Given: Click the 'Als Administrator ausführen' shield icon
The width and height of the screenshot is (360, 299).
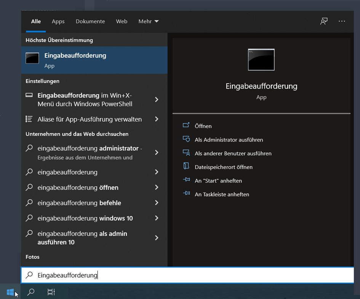Looking at the screenshot, I should (x=186, y=139).
